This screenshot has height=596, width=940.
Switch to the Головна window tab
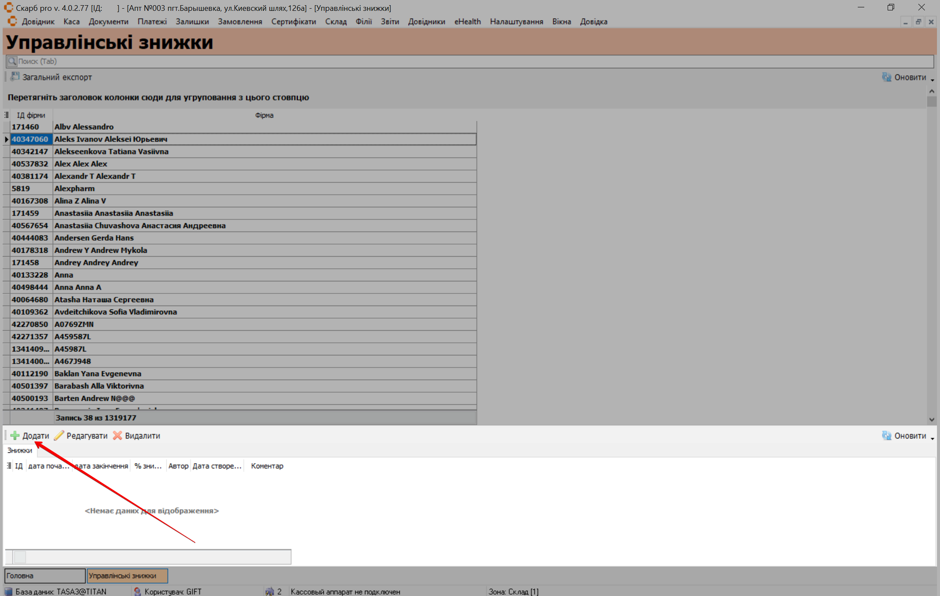pos(45,576)
